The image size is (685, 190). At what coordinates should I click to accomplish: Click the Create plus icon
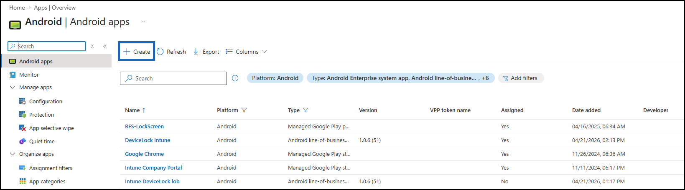click(x=127, y=52)
